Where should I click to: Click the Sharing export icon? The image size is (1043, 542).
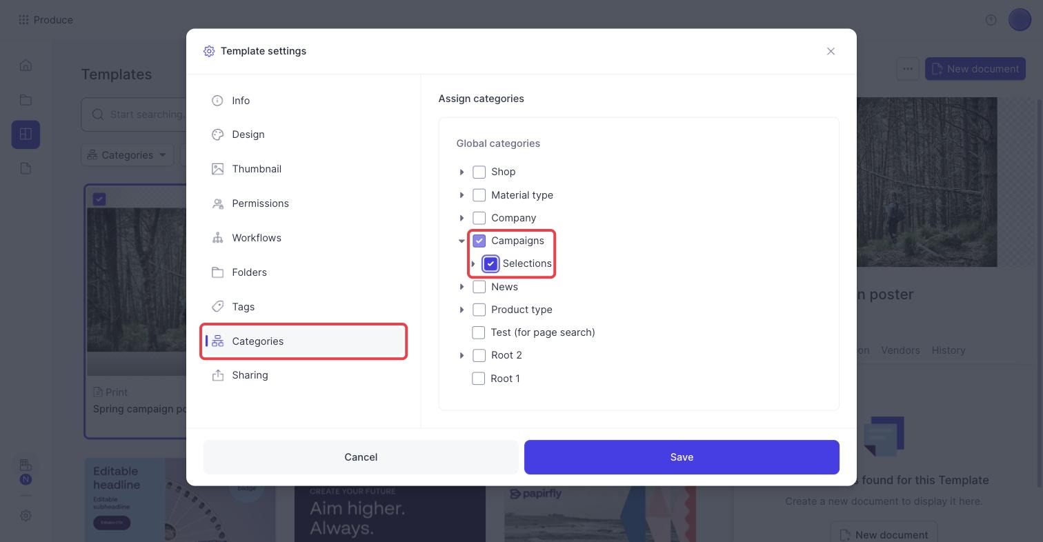(x=217, y=375)
